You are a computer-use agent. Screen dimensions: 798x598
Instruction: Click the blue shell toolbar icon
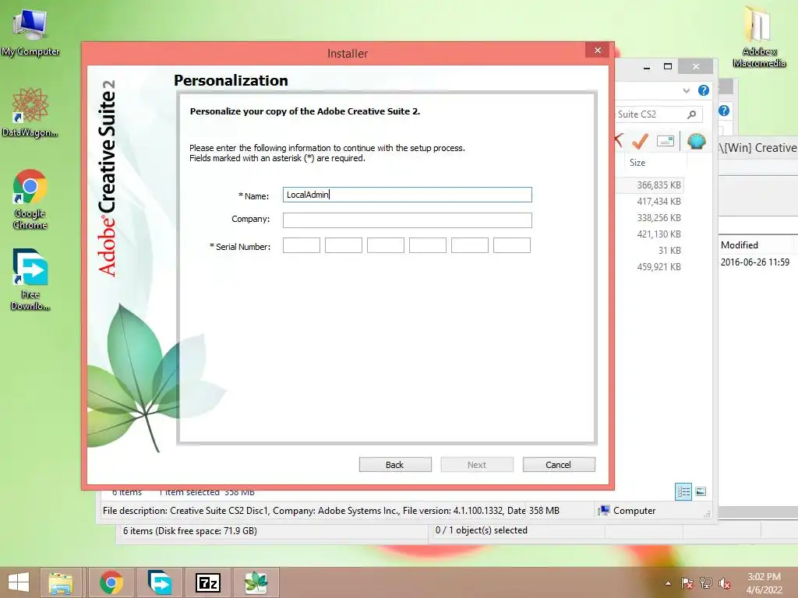(x=696, y=141)
